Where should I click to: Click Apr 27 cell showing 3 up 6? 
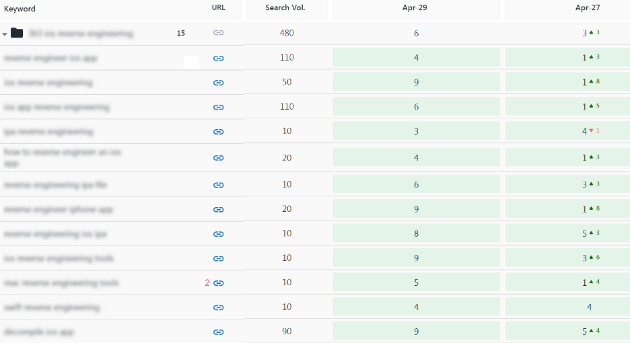[x=567, y=258]
